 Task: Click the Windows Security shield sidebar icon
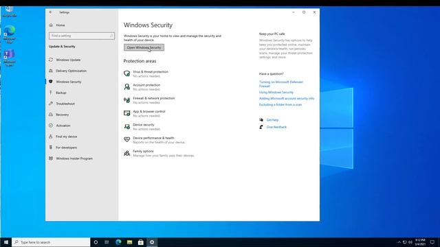click(x=51, y=82)
